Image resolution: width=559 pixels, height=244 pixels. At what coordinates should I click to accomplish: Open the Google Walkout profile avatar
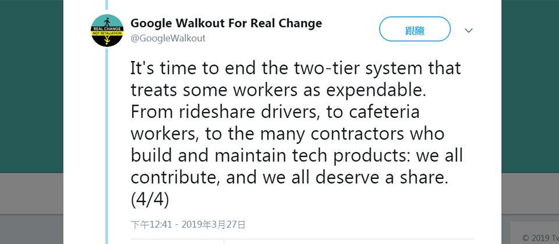coord(107,31)
